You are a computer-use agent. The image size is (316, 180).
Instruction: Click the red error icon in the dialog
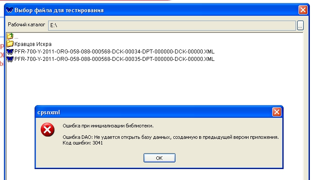tap(47, 129)
